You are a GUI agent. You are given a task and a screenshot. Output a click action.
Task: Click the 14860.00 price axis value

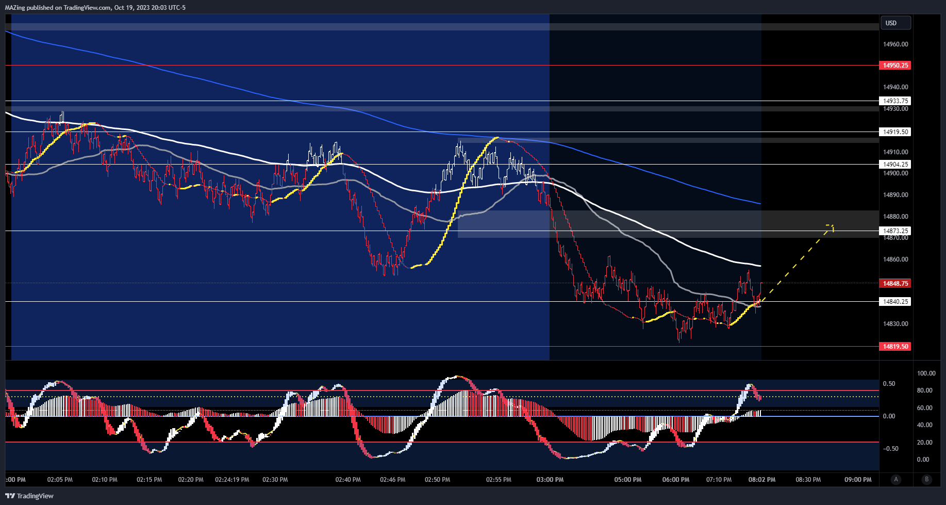pyautogui.click(x=895, y=259)
